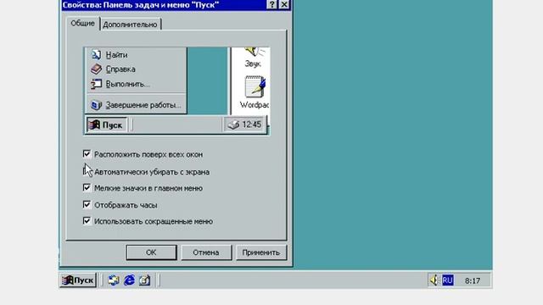The image size is (543, 305).
Task: Enable Автоматически убирать с экрана checkbox
Action: coord(87,171)
